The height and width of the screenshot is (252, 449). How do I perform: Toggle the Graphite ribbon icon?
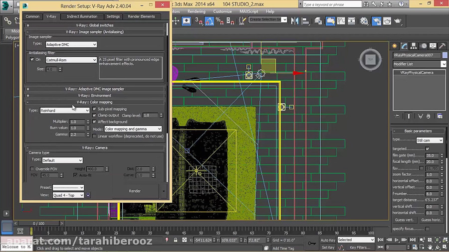click(330, 21)
